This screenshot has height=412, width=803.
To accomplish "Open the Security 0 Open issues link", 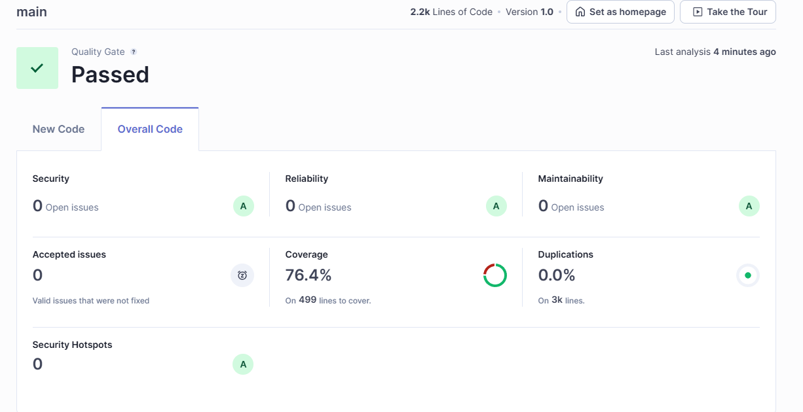I will pos(65,206).
